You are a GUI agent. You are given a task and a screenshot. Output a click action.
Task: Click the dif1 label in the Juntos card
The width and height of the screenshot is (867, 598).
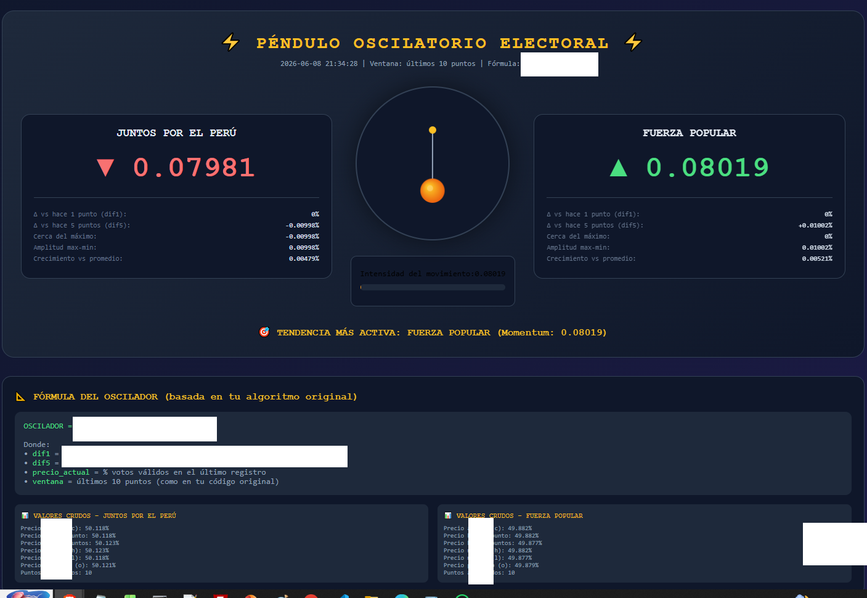(80, 215)
